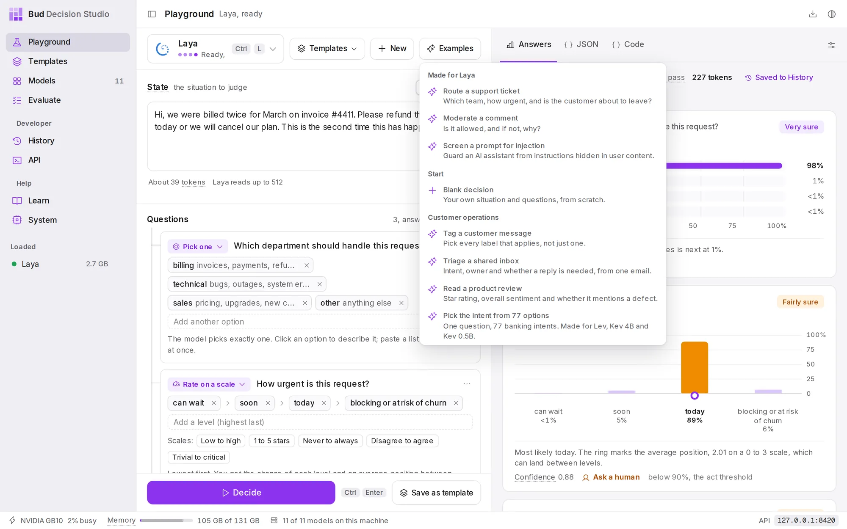Remove the 'can wait' scale level
The image size is (847, 529).
[214, 403]
